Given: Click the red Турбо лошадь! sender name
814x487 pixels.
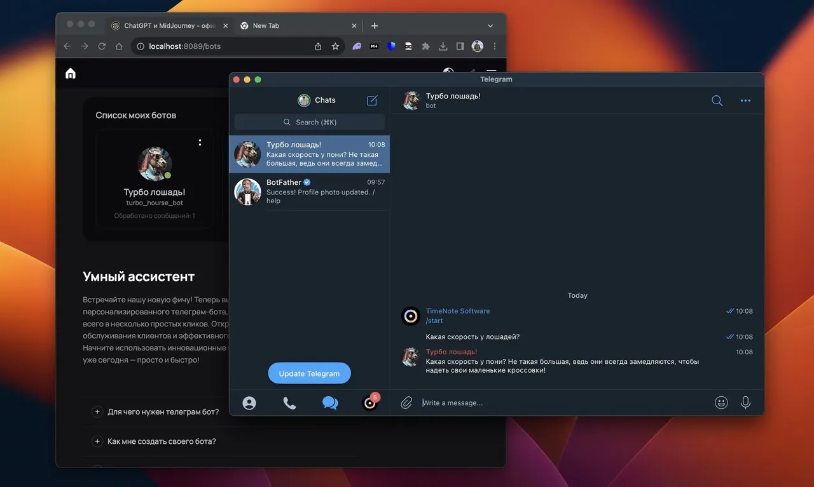Looking at the screenshot, I should click(452, 352).
